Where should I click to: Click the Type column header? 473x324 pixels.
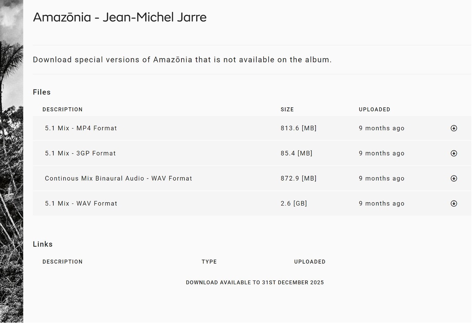click(209, 262)
